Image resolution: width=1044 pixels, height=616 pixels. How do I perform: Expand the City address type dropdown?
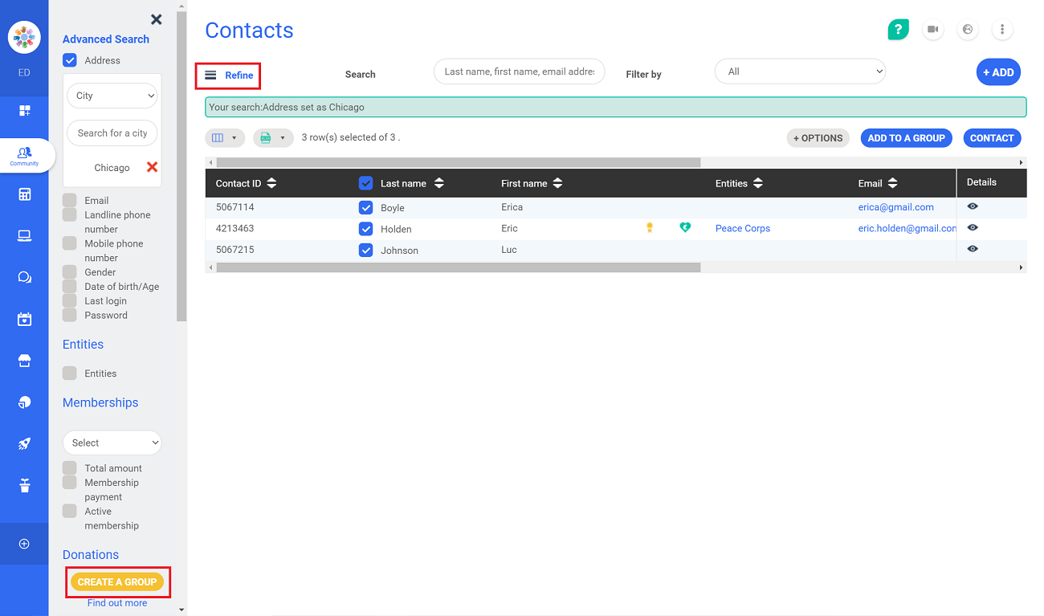click(x=112, y=96)
